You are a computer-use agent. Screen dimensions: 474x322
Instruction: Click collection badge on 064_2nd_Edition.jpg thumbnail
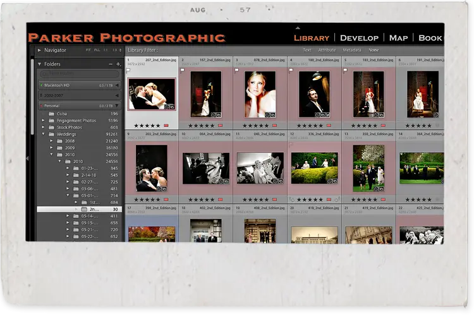point(226,182)
